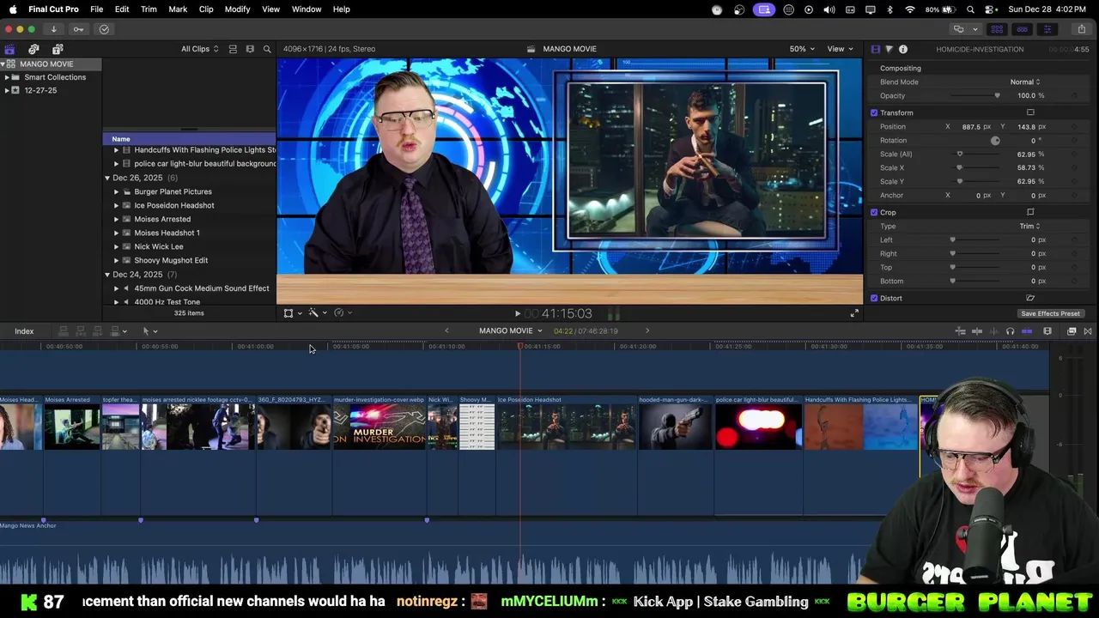Disable the Crop checkbox

tap(874, 212)
